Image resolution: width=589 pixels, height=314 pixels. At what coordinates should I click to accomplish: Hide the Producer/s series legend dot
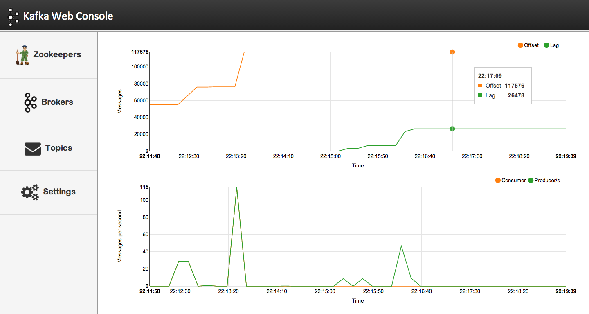tap(531, 180)
